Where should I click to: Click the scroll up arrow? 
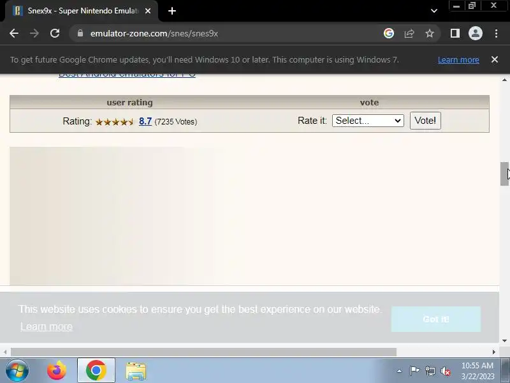tap(504, 80)
